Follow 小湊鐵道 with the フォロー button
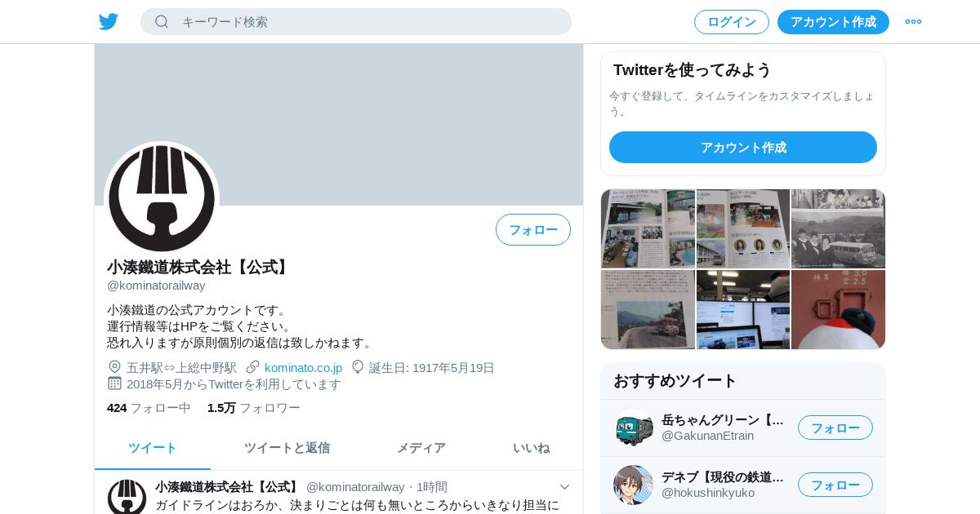Viewport: 980px width, 514px height. [x=533, y=230]
